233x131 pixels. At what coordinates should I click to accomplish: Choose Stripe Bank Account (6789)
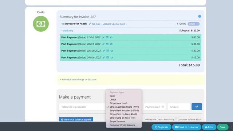coord(124,111)
